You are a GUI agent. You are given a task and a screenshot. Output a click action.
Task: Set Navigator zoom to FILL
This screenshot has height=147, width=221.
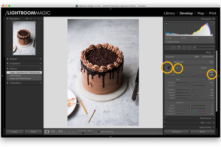coord(31,19)
